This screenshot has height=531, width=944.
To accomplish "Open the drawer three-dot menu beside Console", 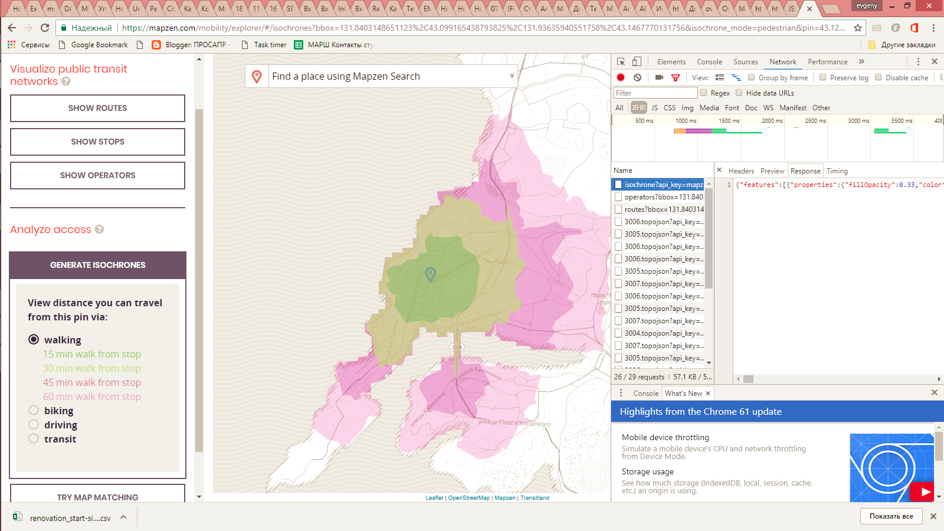I will click(621, 393).
